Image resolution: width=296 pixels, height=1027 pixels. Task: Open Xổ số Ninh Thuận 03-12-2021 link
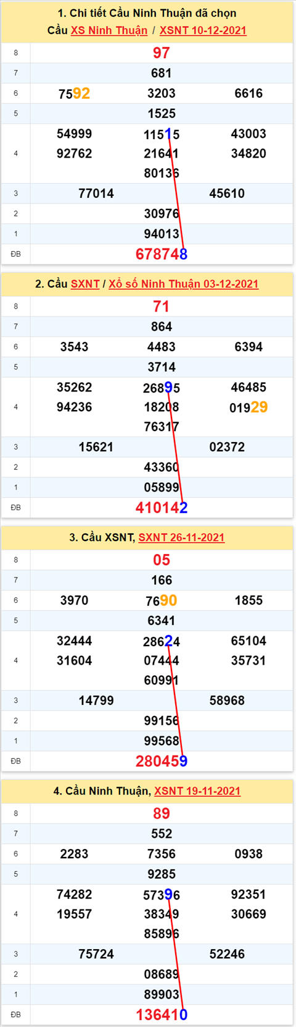coord(184,284)
